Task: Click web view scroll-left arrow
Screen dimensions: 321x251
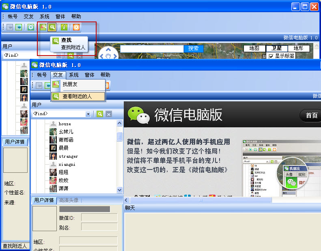Action: [126, 200]
